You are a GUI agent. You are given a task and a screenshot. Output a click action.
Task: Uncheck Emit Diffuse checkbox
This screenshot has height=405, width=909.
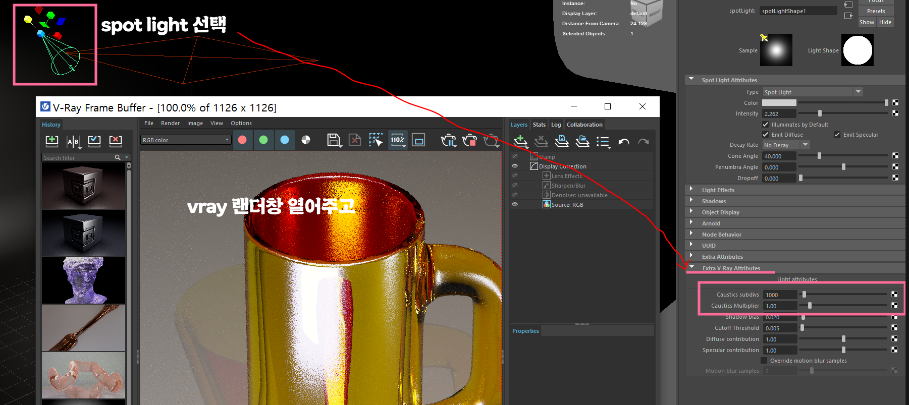coord(766,134)
